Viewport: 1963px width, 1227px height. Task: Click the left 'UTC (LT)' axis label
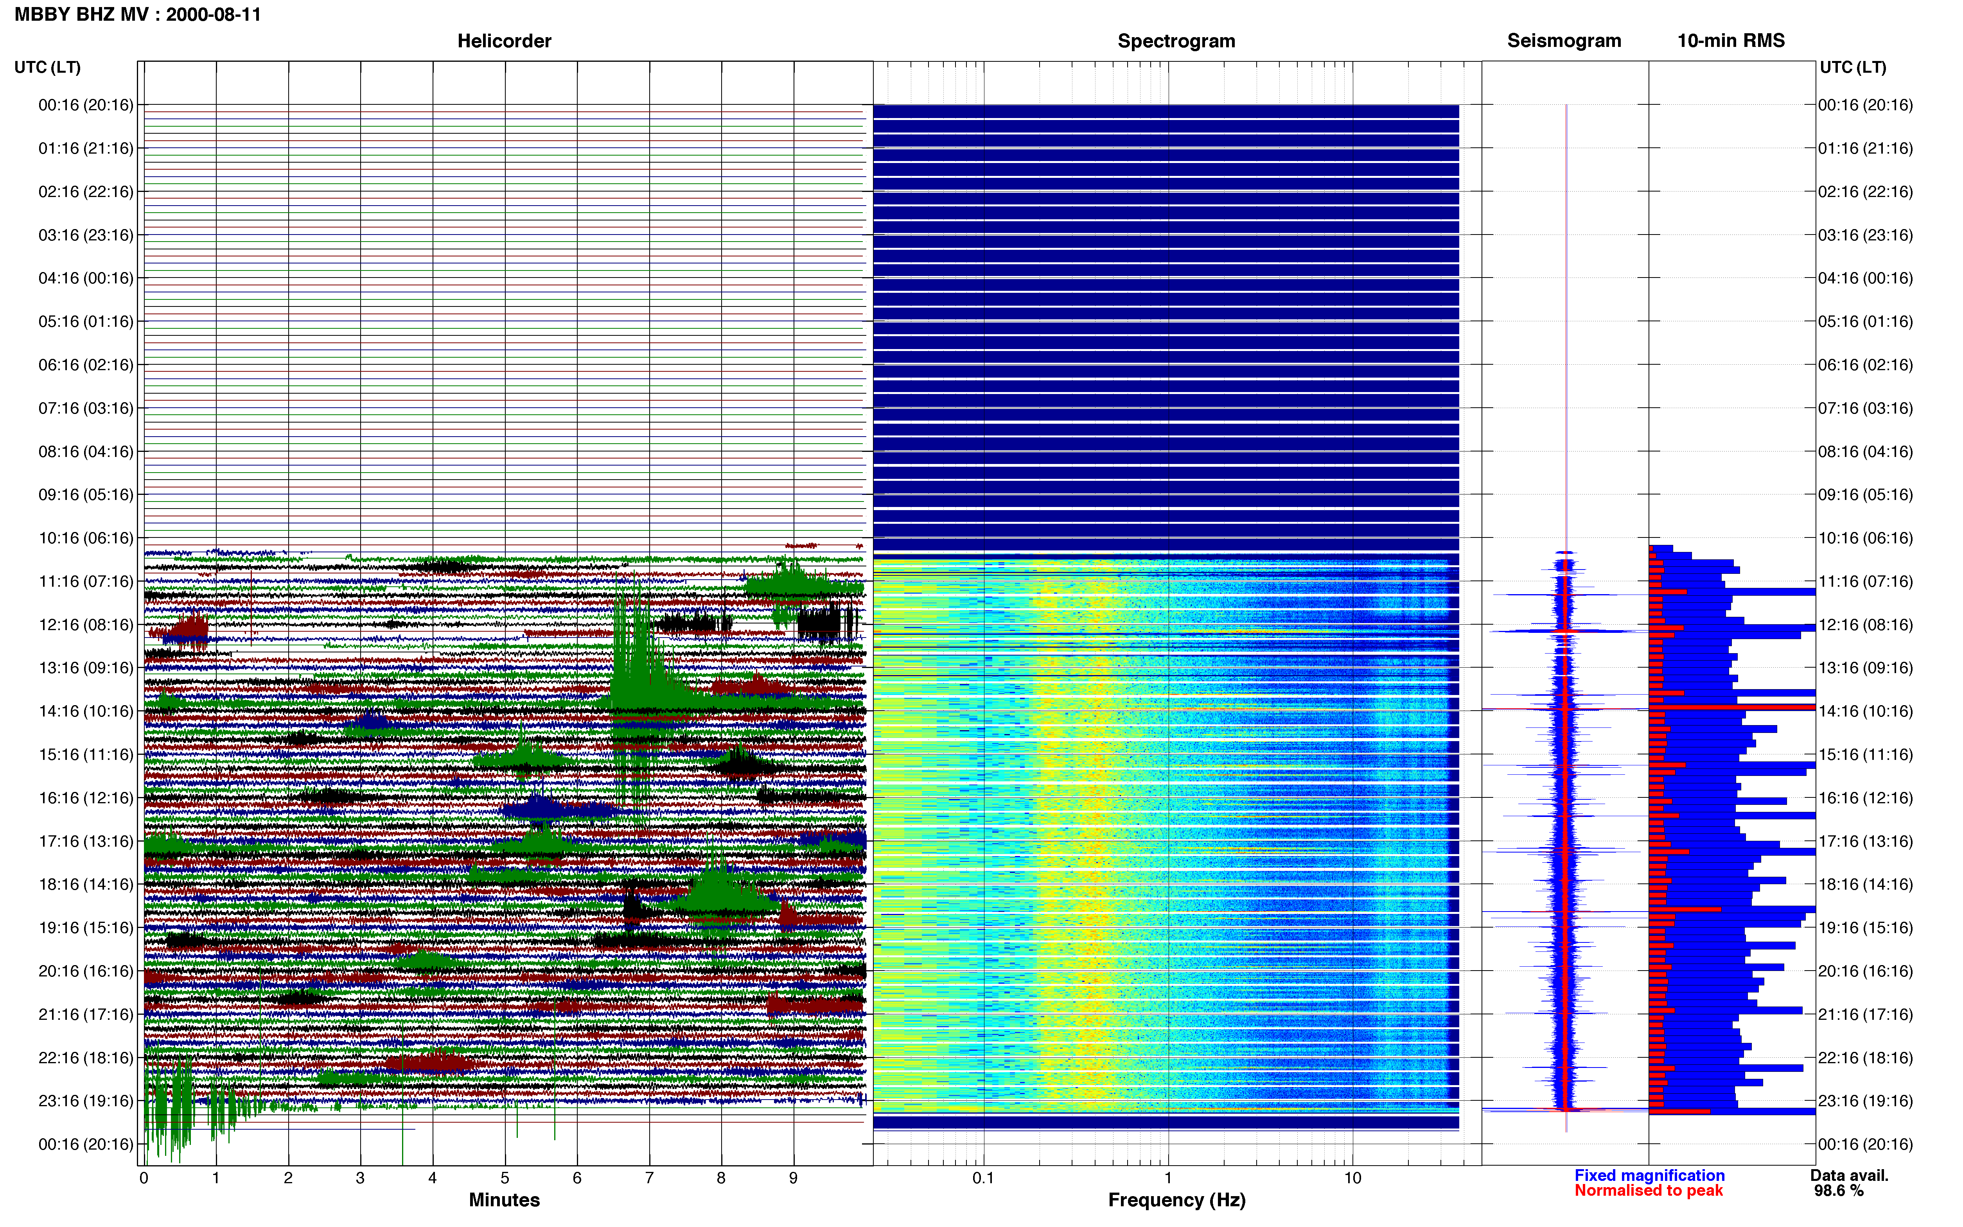(x=47, y=67)
